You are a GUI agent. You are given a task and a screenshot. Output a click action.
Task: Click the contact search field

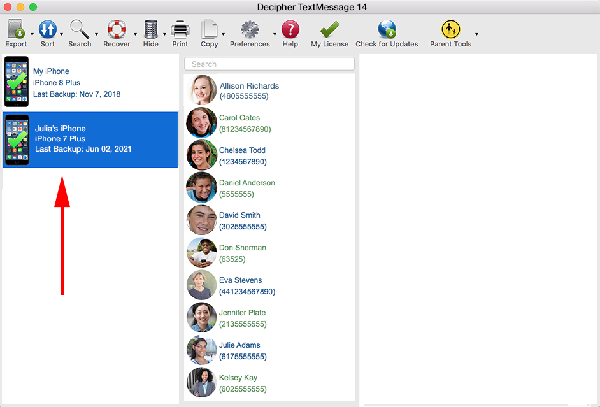(x=269, y=64)
